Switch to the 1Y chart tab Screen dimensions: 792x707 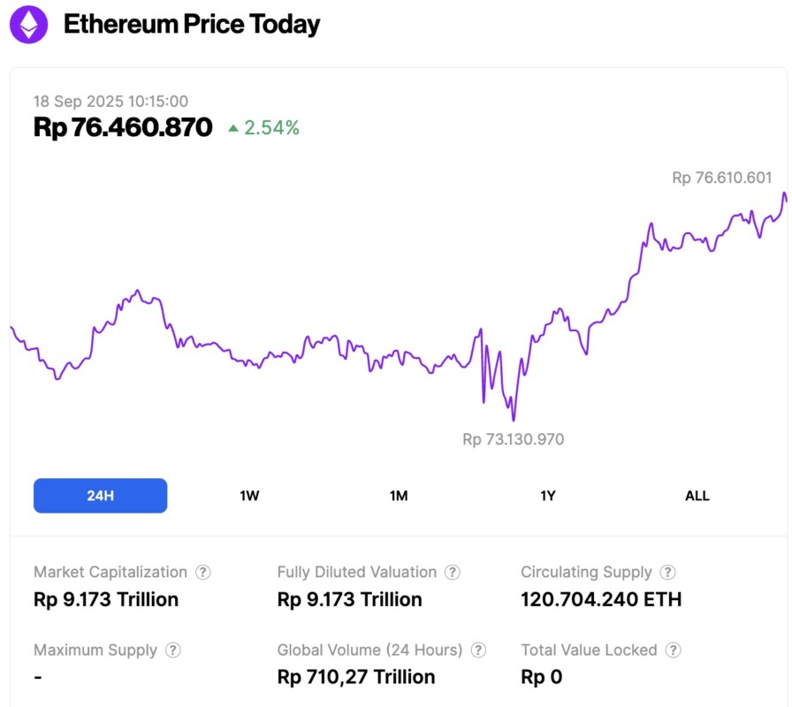(547, 496)
